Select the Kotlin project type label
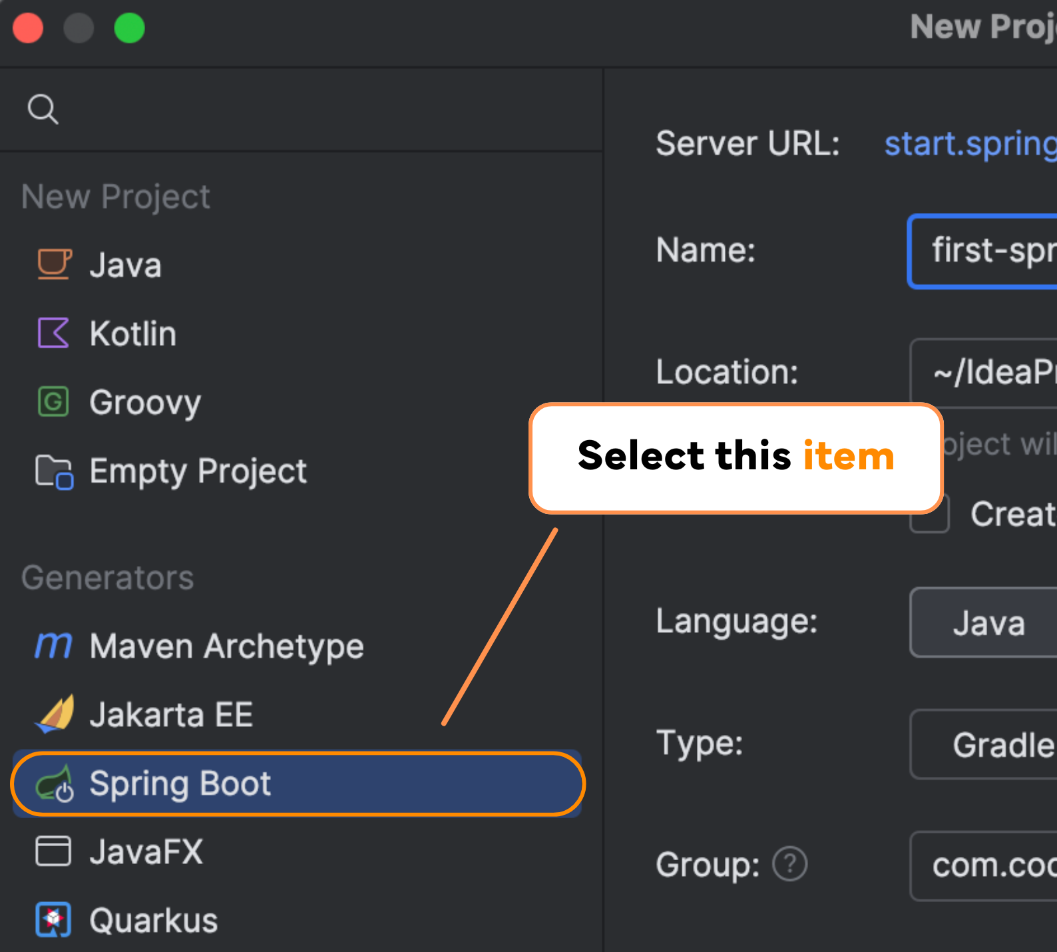This screenshot has height=952, width=1057. pos(133,333)
